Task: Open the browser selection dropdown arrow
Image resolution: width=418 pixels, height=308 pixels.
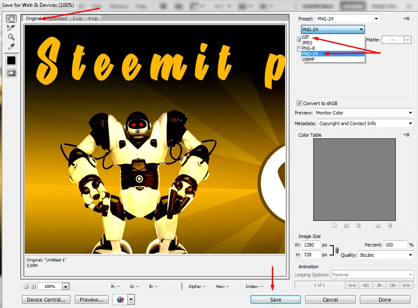Action: coord(131,300)
